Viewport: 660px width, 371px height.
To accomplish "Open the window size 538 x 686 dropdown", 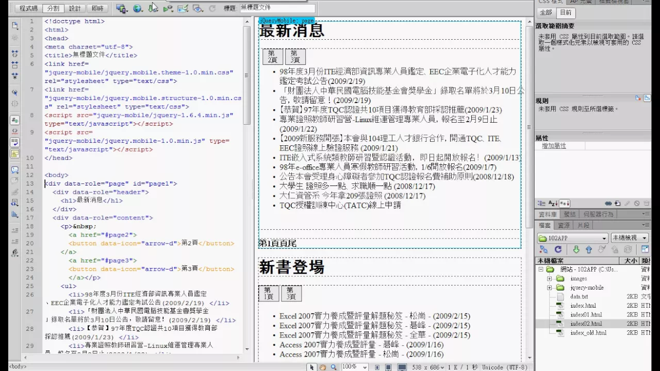I will (x=429, y=367).
